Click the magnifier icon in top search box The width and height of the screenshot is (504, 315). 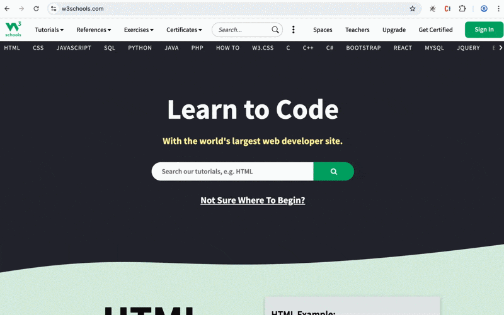(x=275, y=30)
